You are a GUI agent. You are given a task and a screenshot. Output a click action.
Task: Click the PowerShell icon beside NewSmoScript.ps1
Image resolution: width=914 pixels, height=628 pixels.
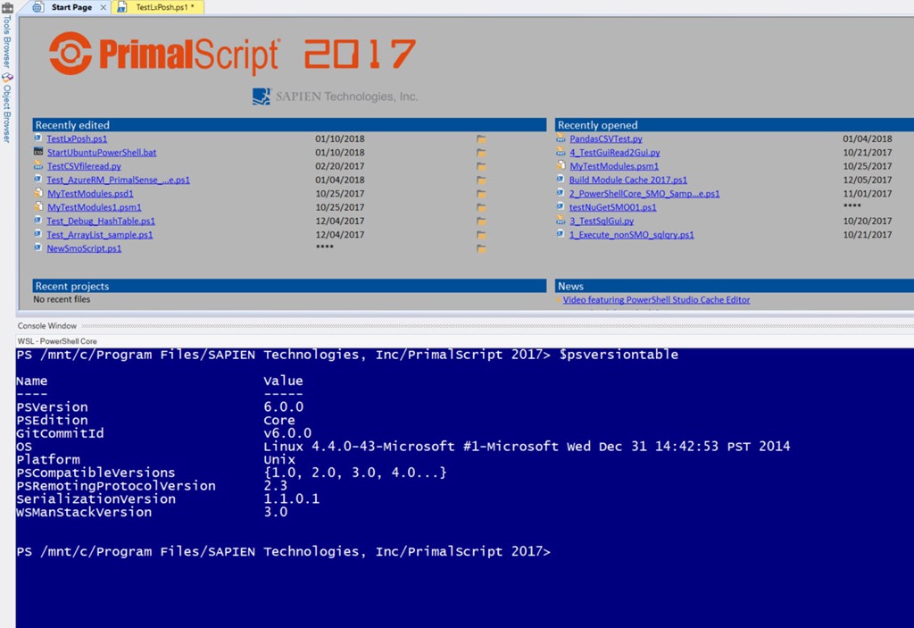point(37,247)
